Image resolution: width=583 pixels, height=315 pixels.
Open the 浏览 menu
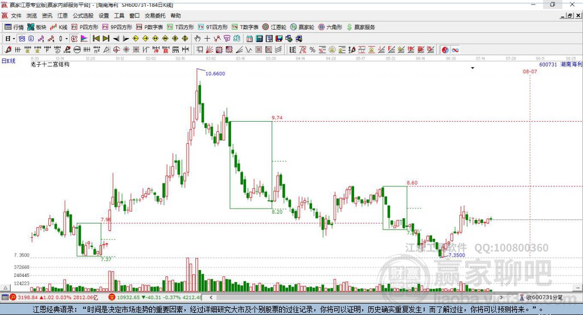(32, 15)
